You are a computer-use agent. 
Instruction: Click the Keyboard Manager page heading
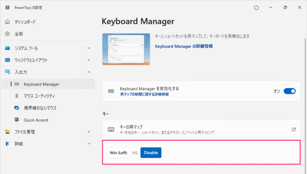pos(138,21)
